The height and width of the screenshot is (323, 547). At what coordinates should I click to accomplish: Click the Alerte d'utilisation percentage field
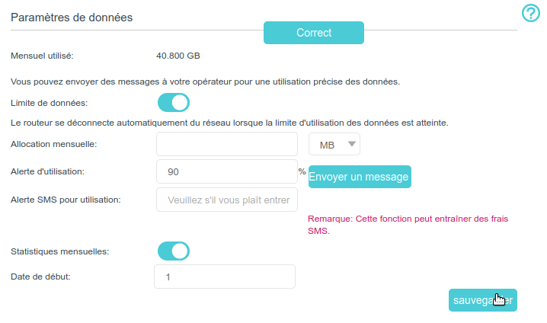coord(226,172)
